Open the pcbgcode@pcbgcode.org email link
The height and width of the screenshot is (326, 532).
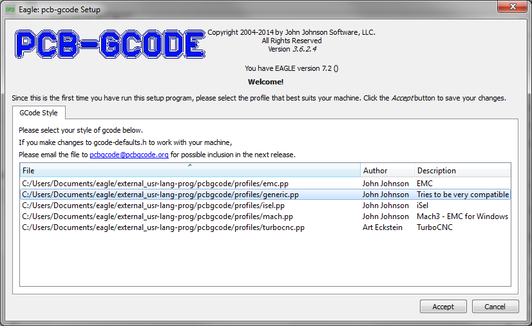click(x=129, y=155)
